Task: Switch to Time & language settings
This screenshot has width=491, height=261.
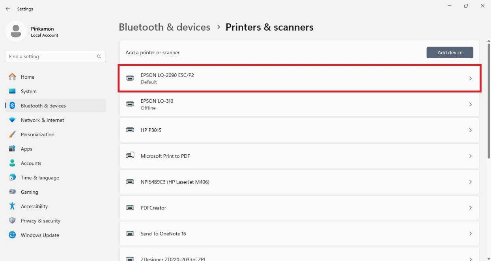Action: [40, 178]
